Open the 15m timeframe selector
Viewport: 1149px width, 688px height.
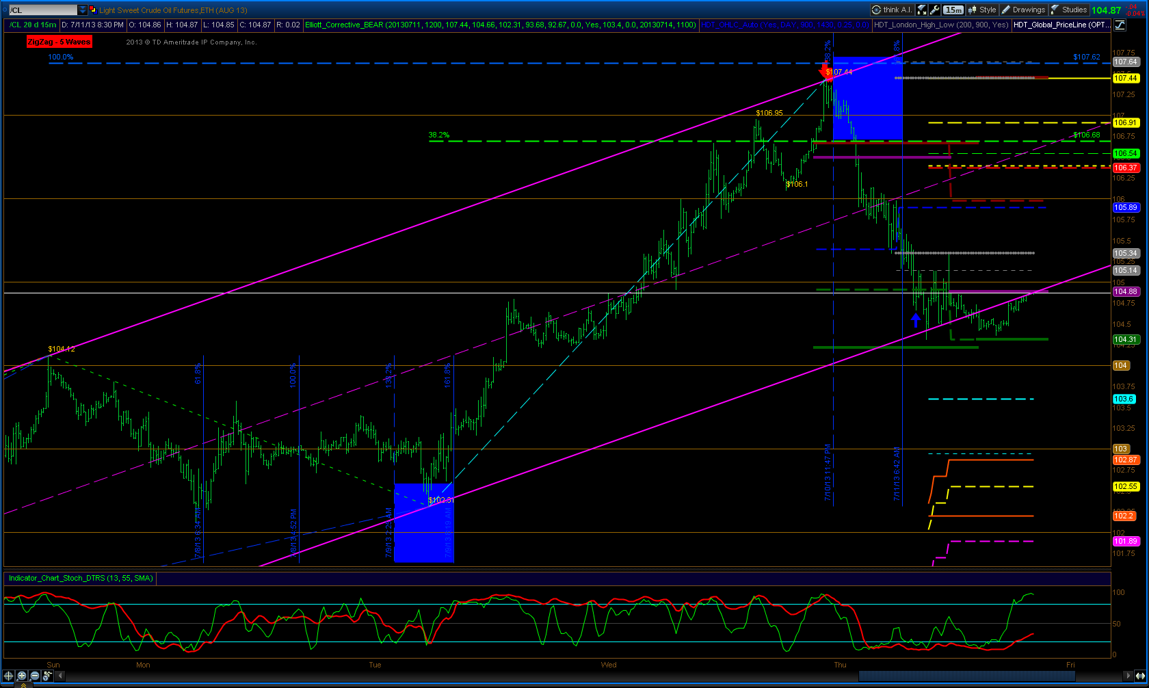pos(953,10)
